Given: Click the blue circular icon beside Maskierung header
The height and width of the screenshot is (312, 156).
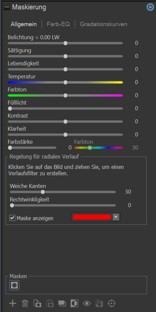Looking at the screenshot, I should (150, 7).
